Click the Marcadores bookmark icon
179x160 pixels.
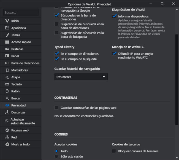(x=7, y=70)
